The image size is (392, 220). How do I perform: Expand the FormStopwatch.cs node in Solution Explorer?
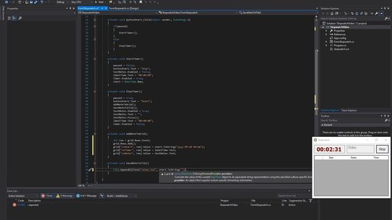(326, 42)
